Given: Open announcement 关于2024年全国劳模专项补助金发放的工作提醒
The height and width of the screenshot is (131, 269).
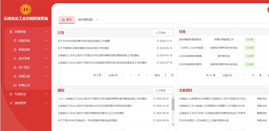Looking at the screenshot, I should click(x=84, y=41).
